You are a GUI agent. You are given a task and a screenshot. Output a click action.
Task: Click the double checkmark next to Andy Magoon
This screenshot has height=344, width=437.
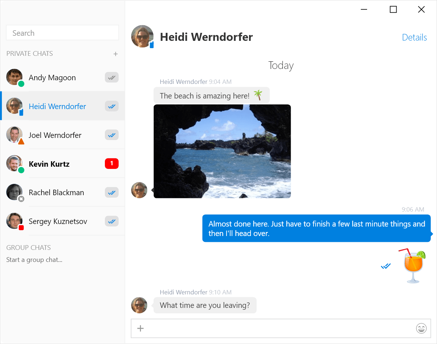point(111,77)
